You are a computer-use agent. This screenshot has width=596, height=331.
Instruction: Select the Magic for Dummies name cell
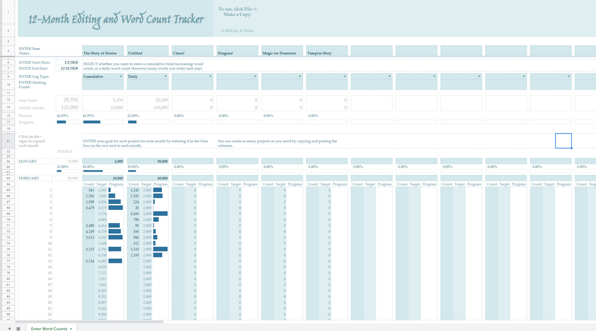coord(282,51)
